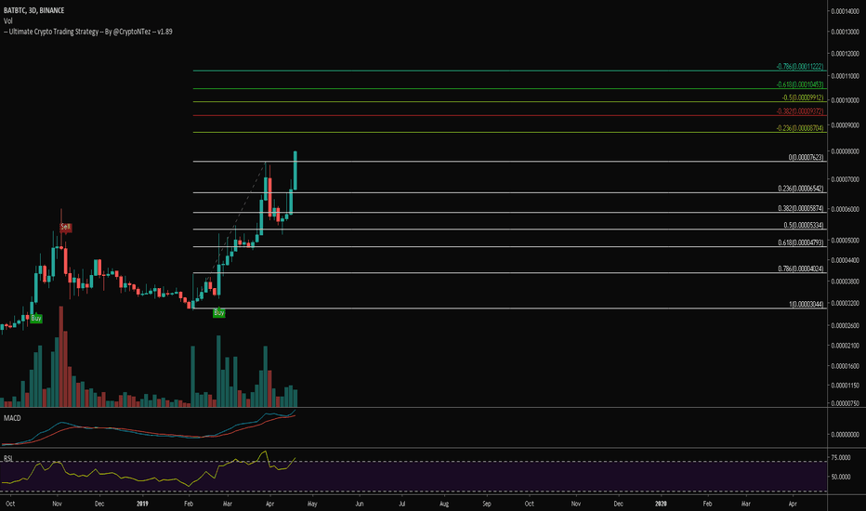Click the Jul label on time axis
Screen dimensions: 866x511
401,504
